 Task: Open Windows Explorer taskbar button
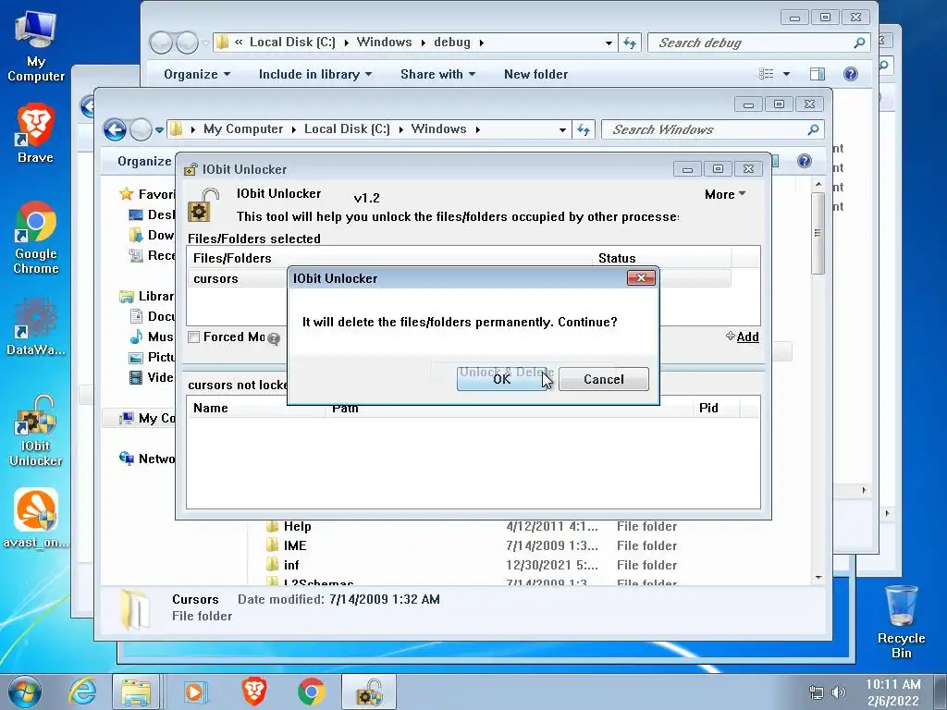tap(136, 692)
